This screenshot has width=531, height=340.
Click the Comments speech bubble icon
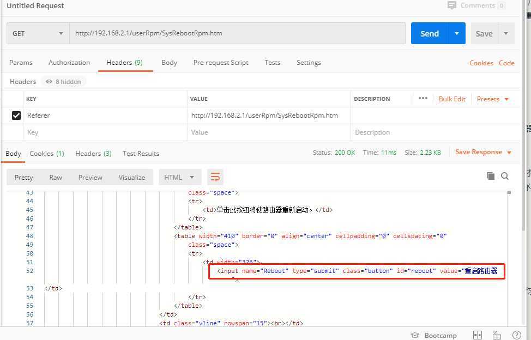[452, 5]
